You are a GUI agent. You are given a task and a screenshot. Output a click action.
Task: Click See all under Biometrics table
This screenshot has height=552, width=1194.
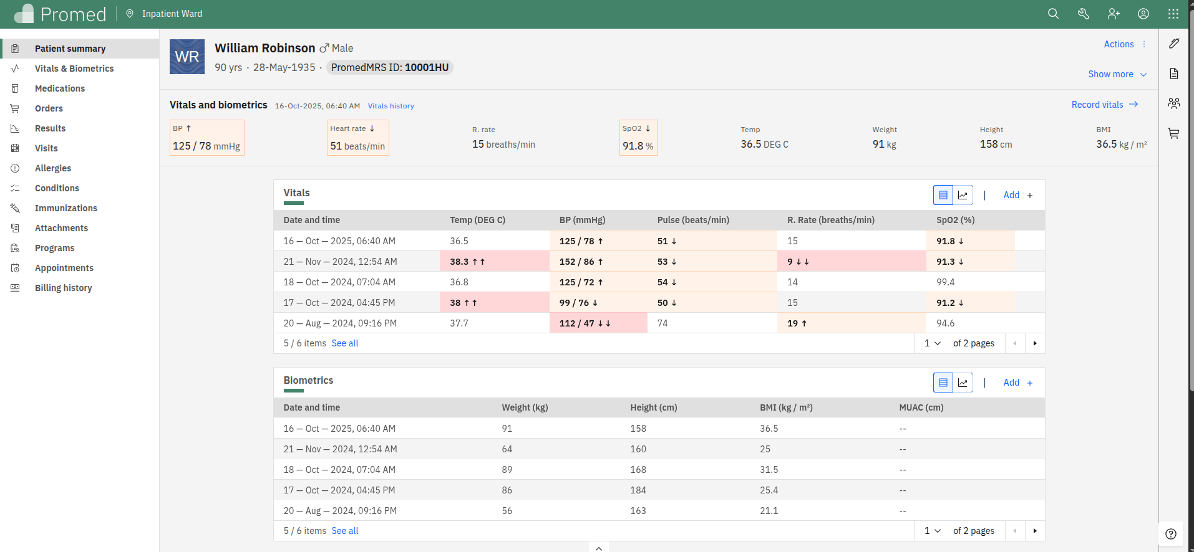click(x=345, y=531)
